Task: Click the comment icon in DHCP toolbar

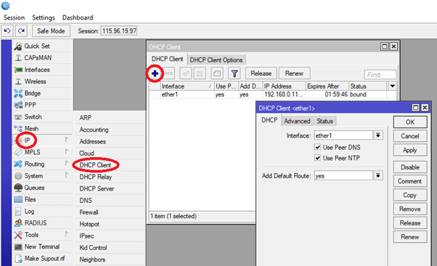Action: click(217, 73)
